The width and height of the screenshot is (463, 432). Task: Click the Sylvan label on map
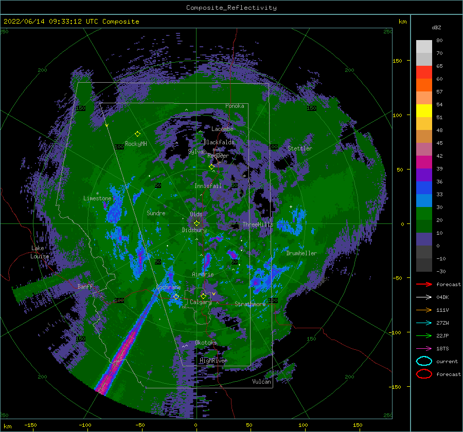coord(197,152)
